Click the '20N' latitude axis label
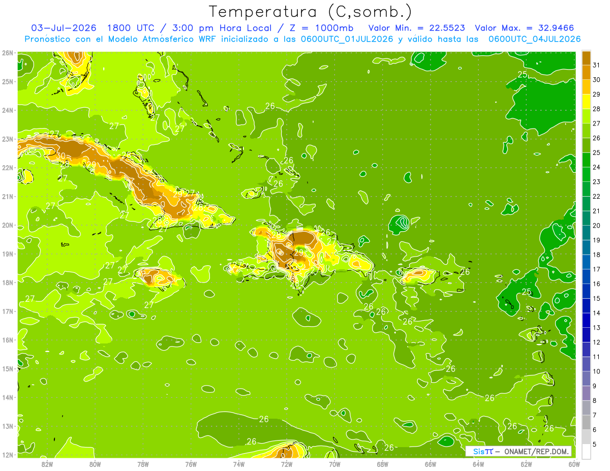610x471 pixels. click(x=8, y=225)
